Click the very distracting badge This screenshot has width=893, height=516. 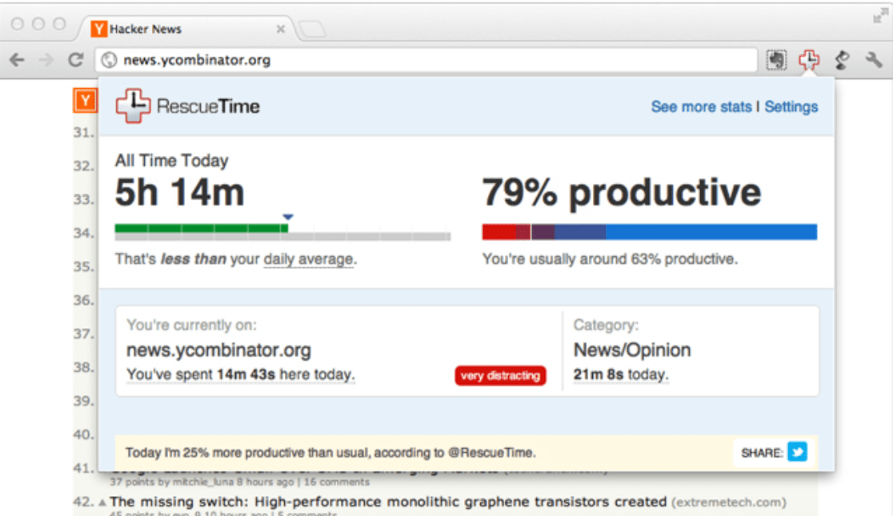[x=500, y=375]
